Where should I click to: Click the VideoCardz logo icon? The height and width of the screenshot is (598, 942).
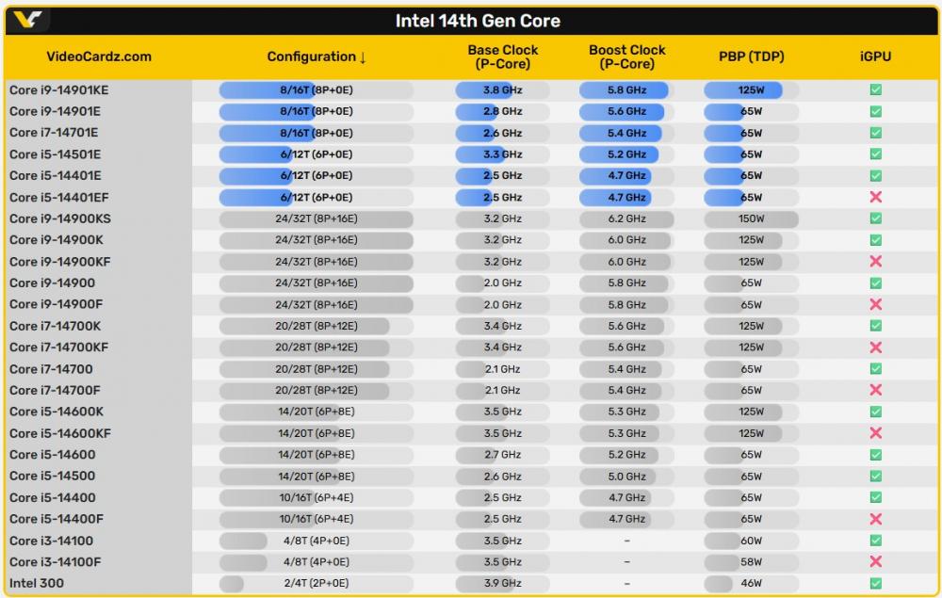[x=27, y=20]
